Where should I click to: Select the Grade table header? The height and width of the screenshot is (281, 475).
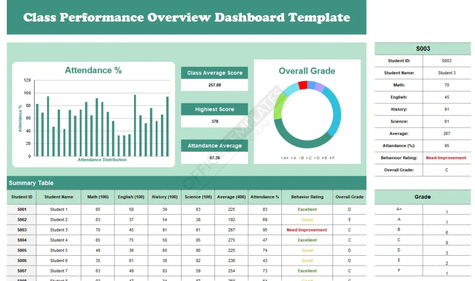[423, 197]
